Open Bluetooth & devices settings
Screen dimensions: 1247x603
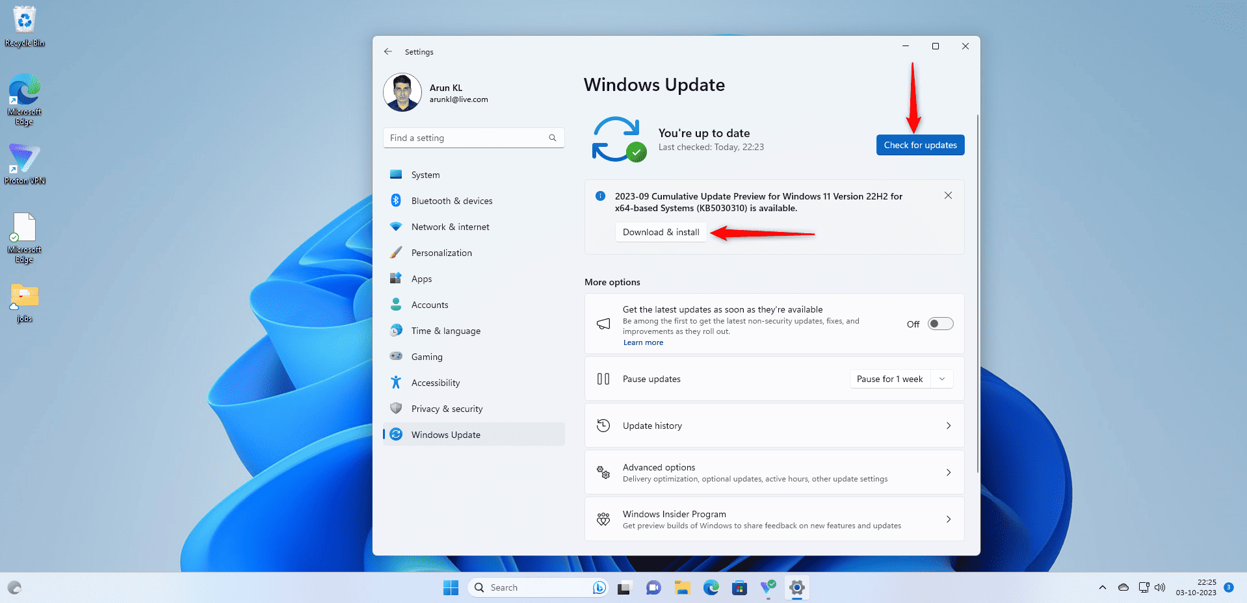473,201
